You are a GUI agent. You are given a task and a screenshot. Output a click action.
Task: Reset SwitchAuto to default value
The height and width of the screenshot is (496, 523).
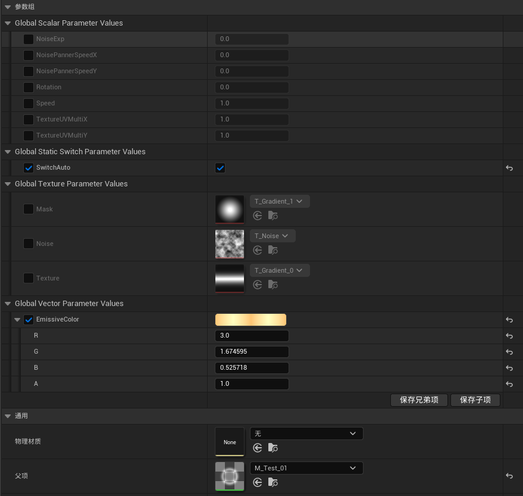tap(509, 167)
